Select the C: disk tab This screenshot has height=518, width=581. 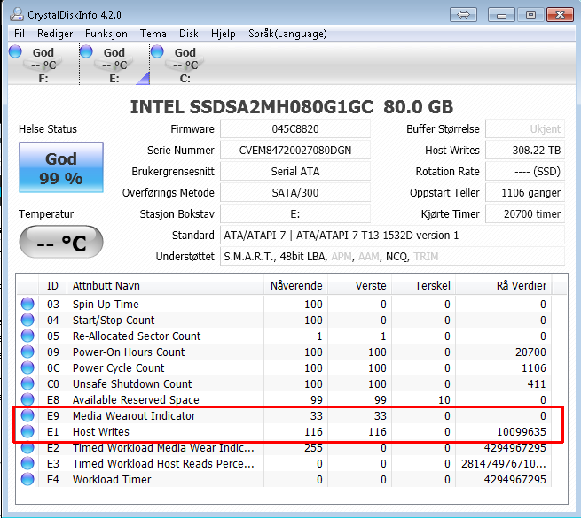tap(185, 65)
